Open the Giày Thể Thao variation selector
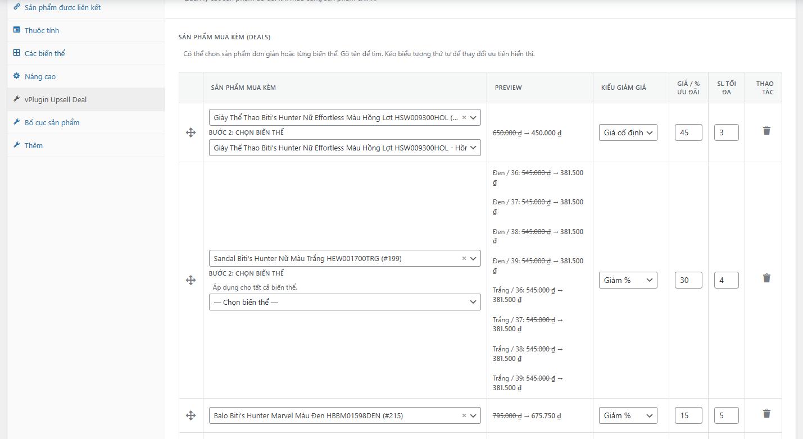803x439 pixels. pyautogui.click(x=344, y=148)
